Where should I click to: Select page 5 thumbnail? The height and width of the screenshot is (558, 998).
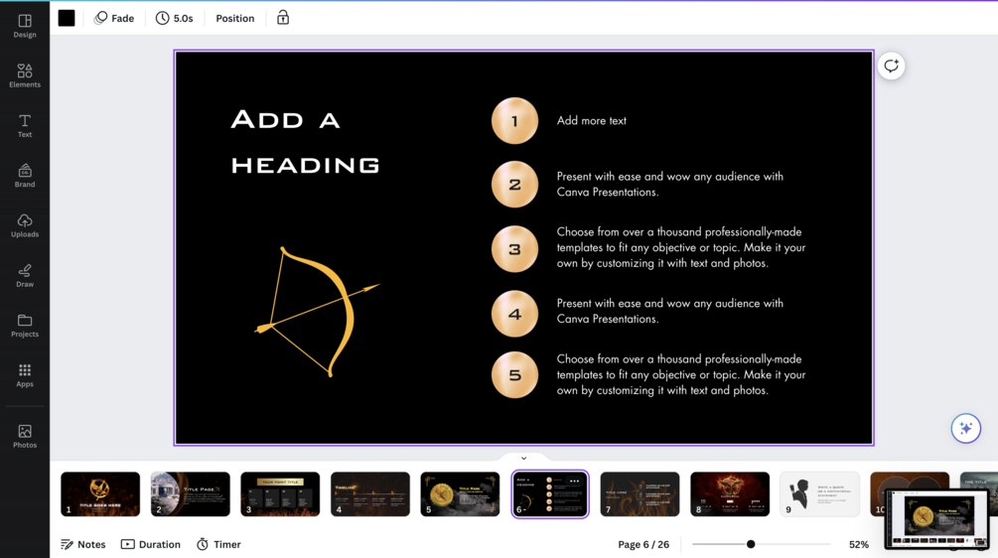(460, 493)
